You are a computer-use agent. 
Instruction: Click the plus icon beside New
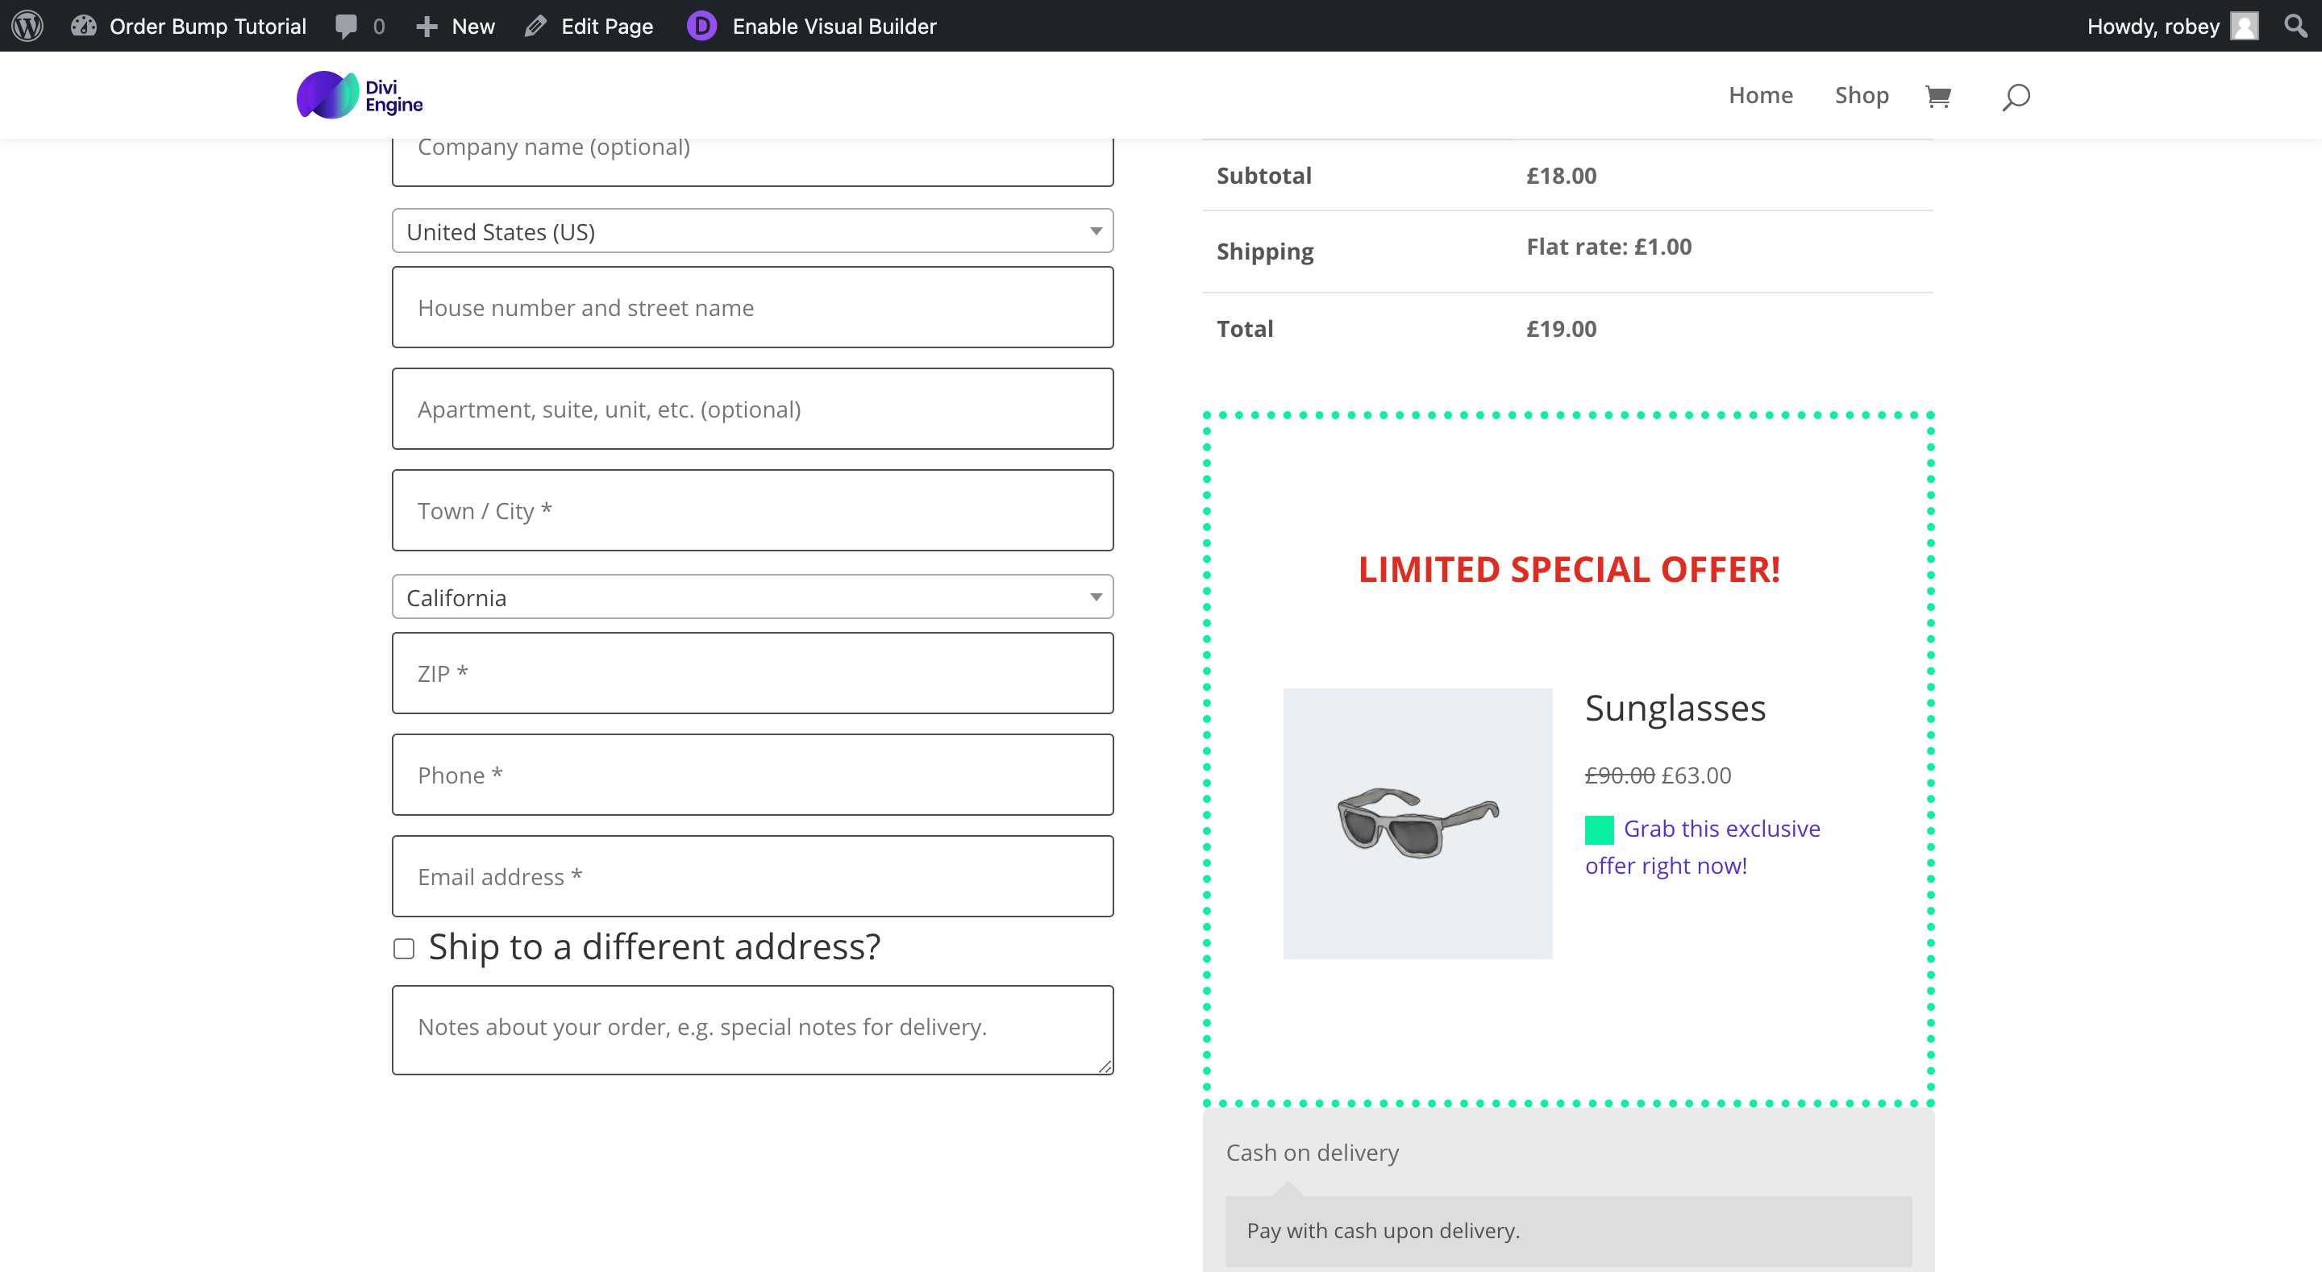pos(427,26)
